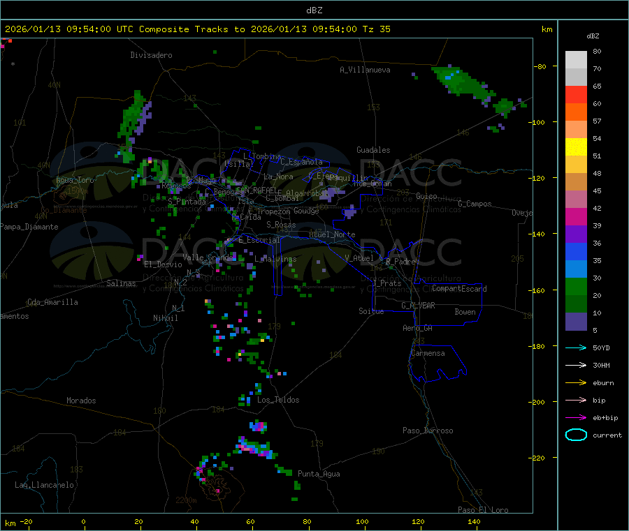This screenshot has width=629, height=531.
Task: Click the dBZ title at top
Action: coord(314,10)
